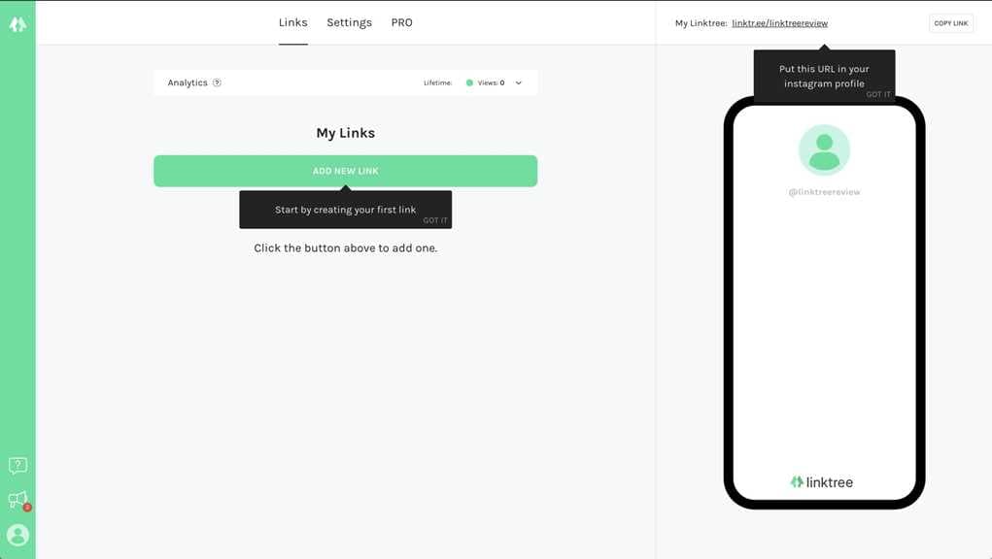Click the profile avatar in phone preview

(x=824, y=149)
